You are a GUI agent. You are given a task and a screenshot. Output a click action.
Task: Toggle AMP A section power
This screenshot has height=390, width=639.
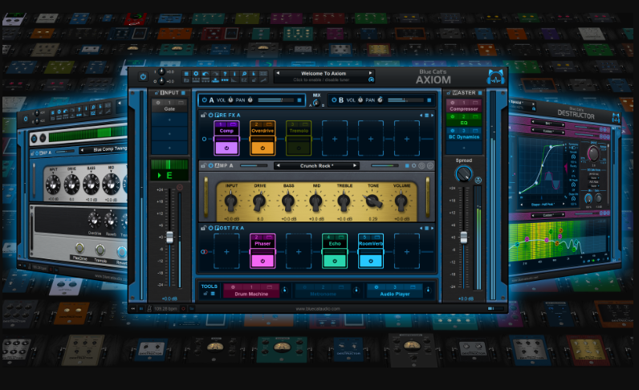point(210,165)
